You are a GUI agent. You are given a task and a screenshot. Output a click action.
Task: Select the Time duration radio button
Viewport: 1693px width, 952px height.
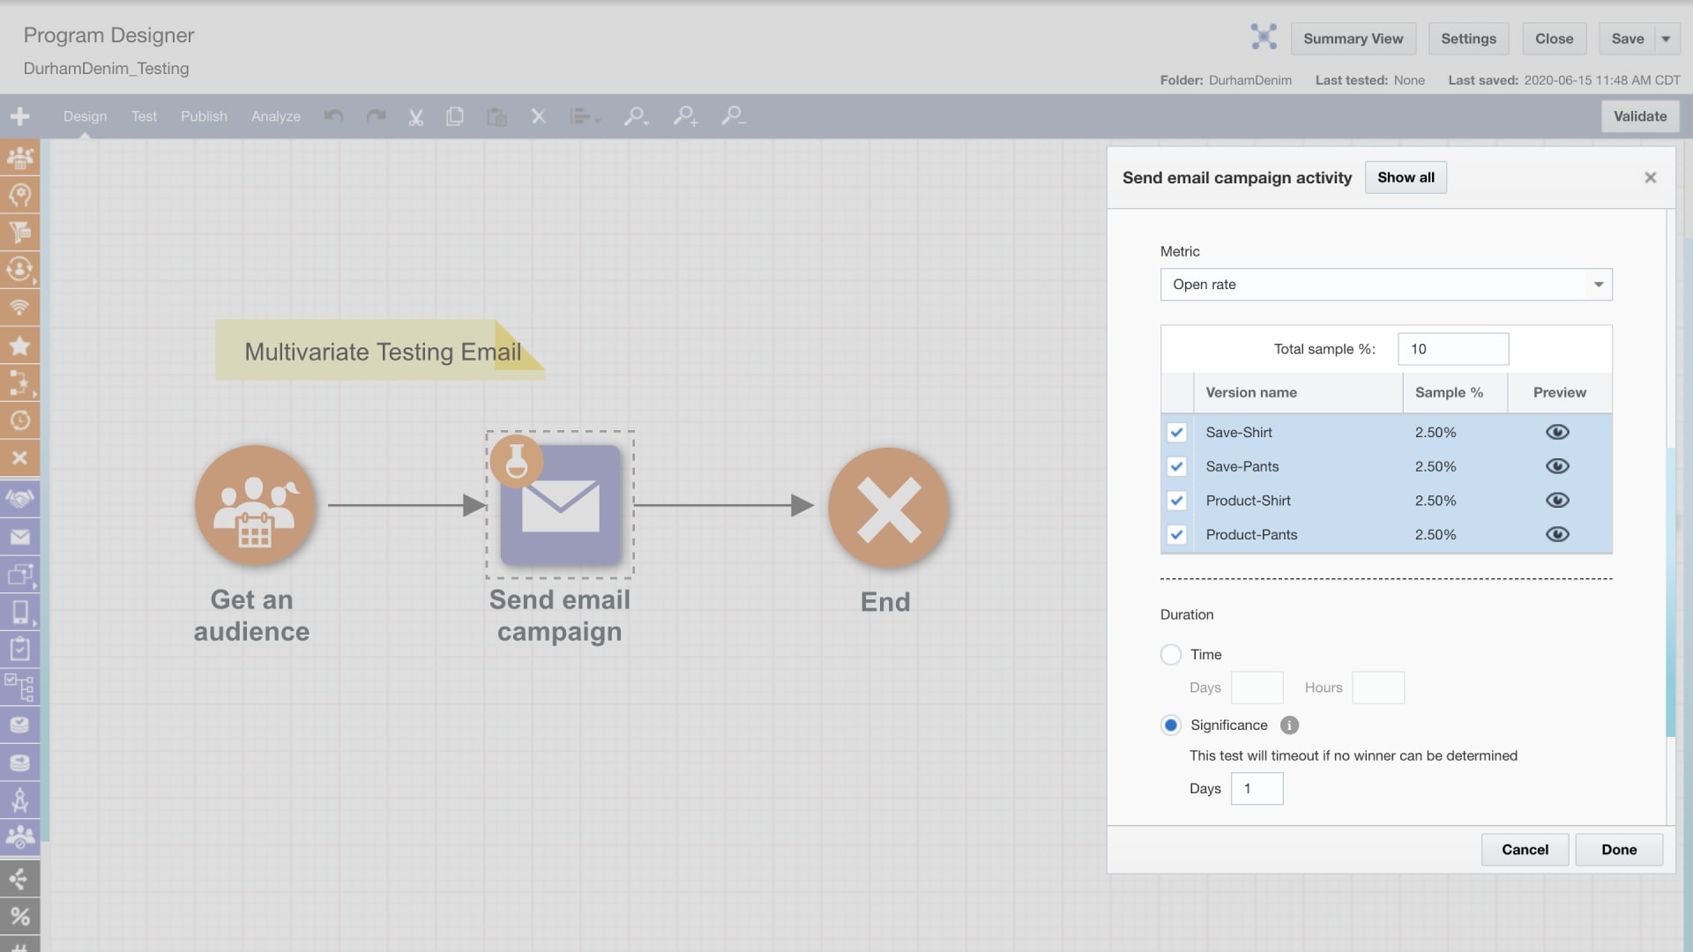point(1170,655)
